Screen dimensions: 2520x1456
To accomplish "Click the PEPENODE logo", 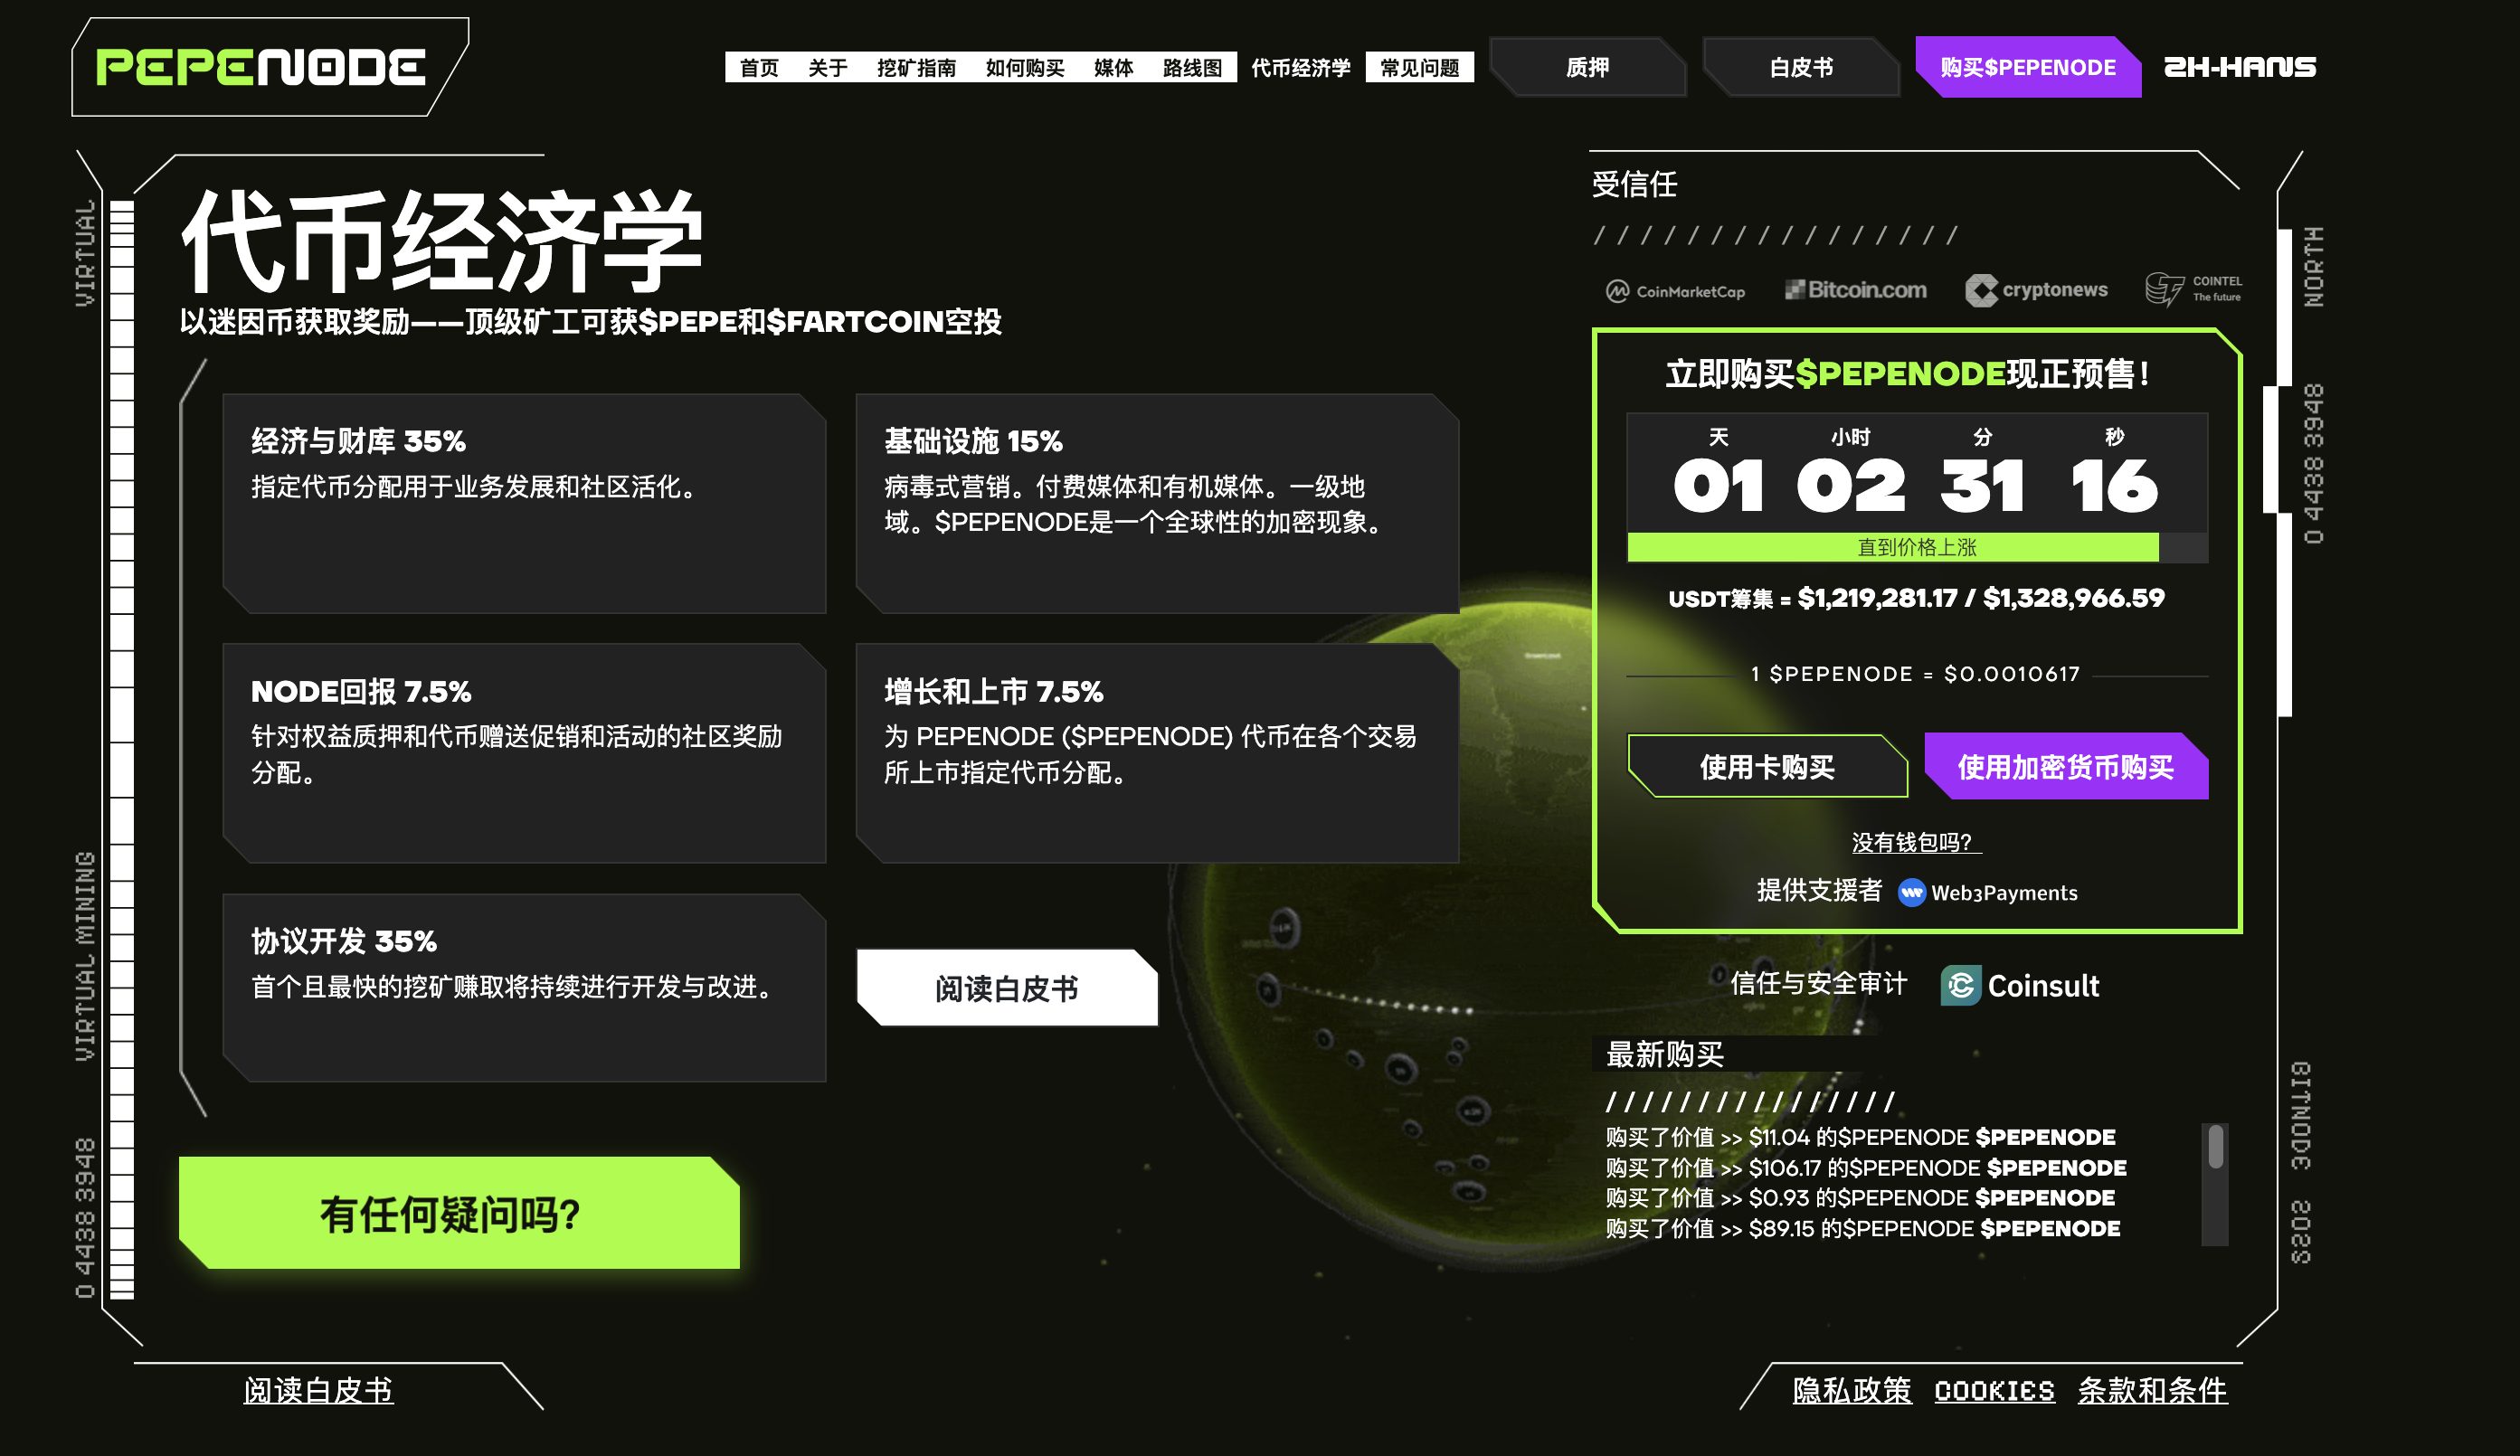I will click(260, 67).
